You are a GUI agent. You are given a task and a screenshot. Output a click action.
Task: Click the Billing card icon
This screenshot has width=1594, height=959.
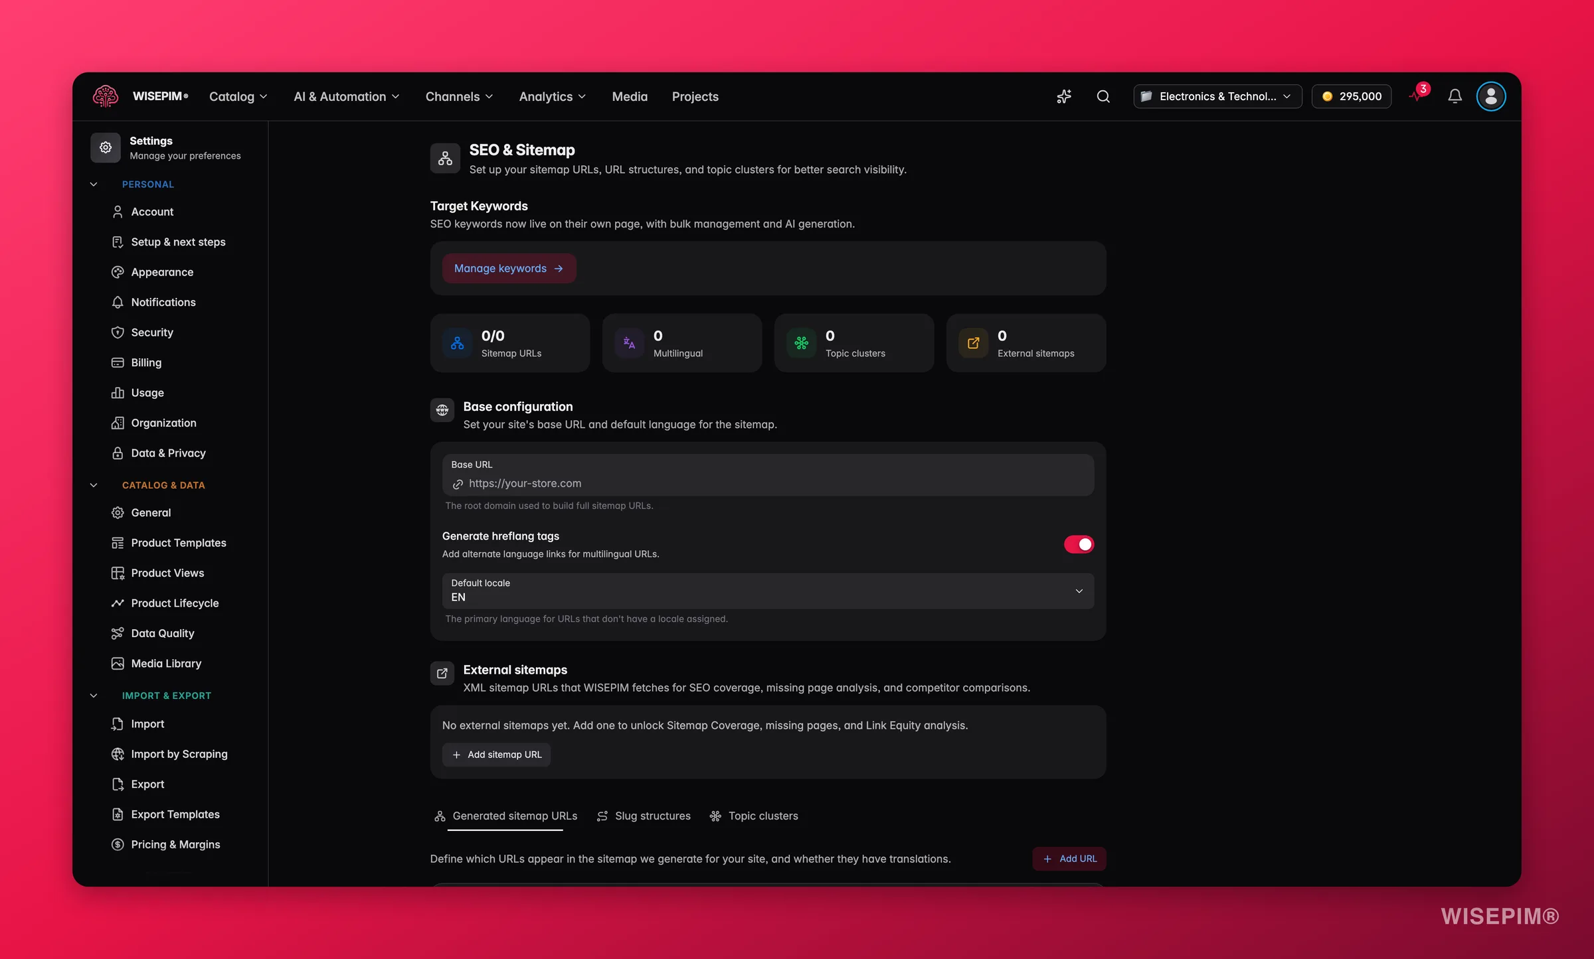(x=118, y=362)
